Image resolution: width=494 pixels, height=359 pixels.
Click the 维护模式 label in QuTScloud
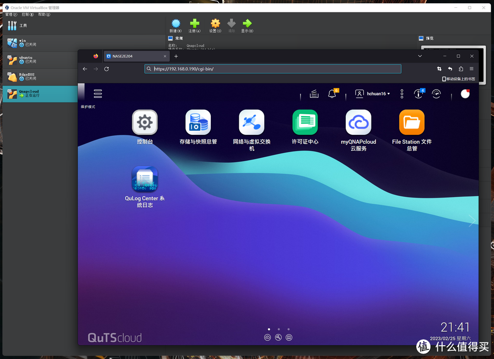click(x=88, y=107)
